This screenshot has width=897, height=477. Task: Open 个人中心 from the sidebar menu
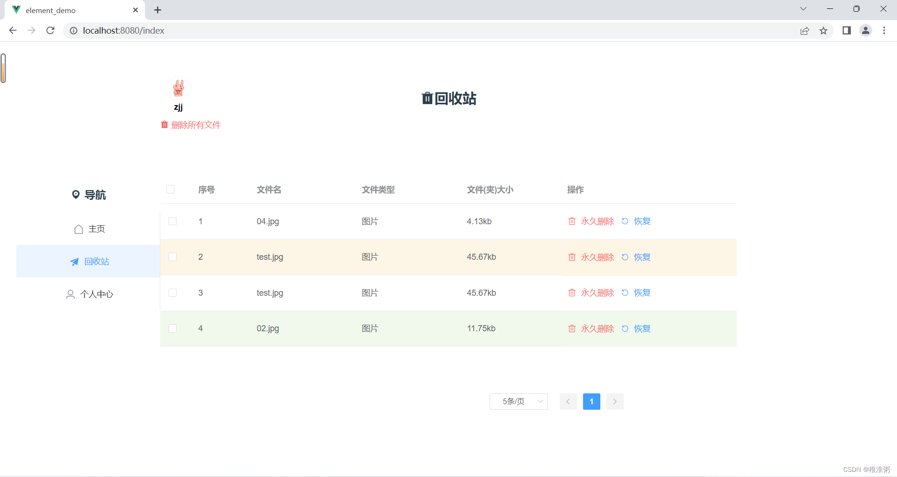[96, 294]
